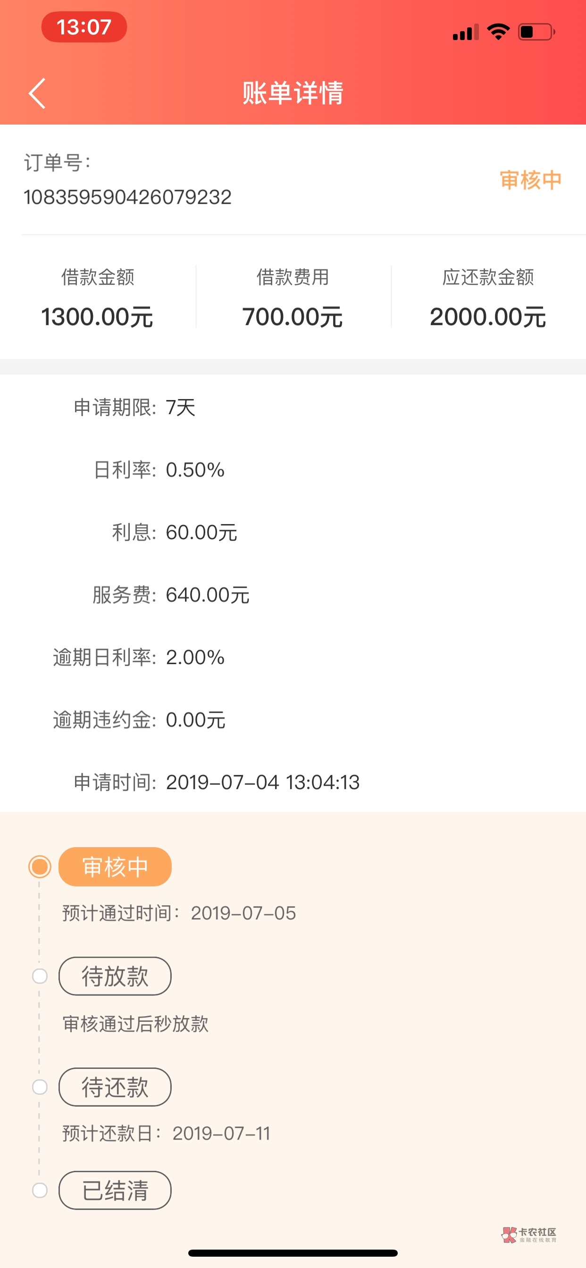Viewport: 586px width, 1268px height.
Task: Tap the orange 审核中 status pill
Action: (115, 867)
